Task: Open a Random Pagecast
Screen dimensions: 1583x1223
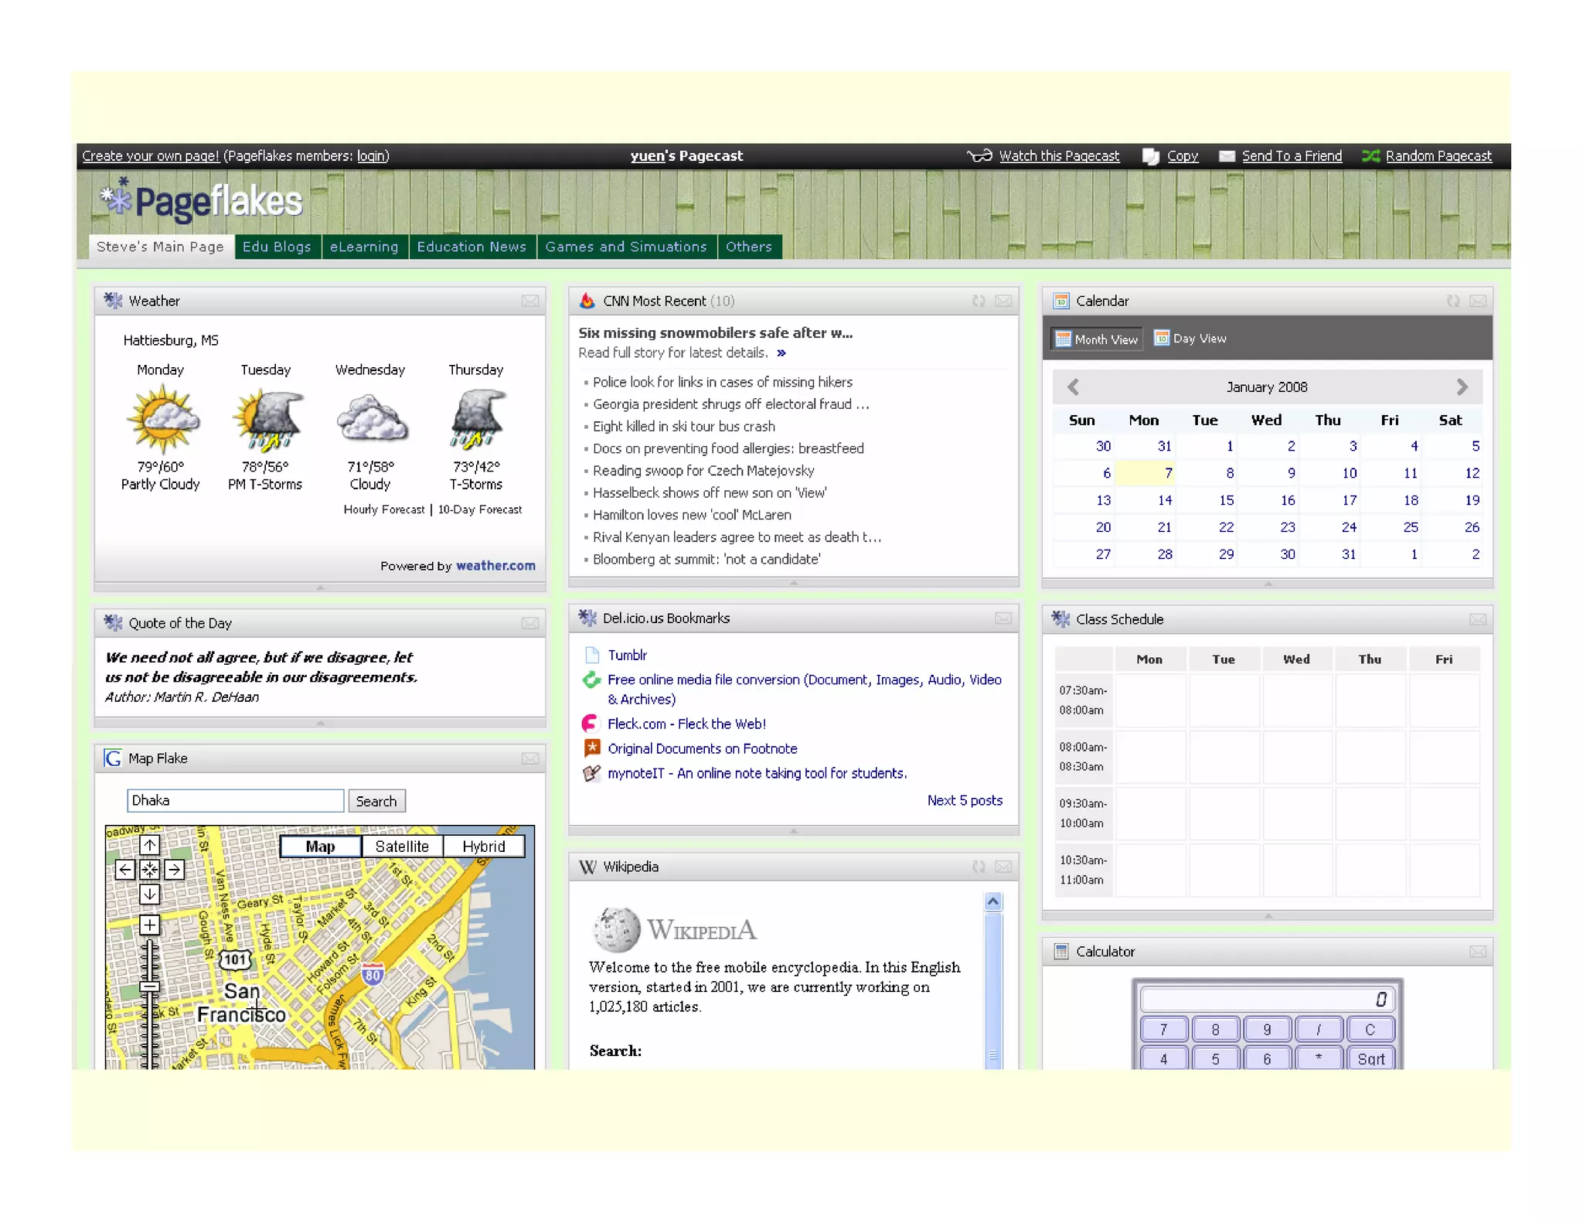Action: 1438,156
